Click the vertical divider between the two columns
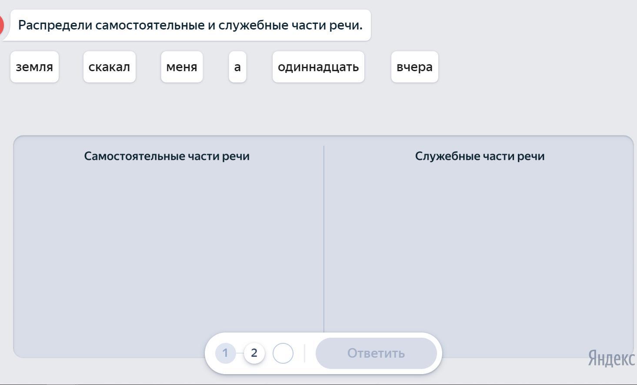 pos(324,239)
